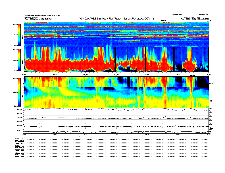
Task: Click the RAD1 spectrogram panel
Action: click(116, 60)
